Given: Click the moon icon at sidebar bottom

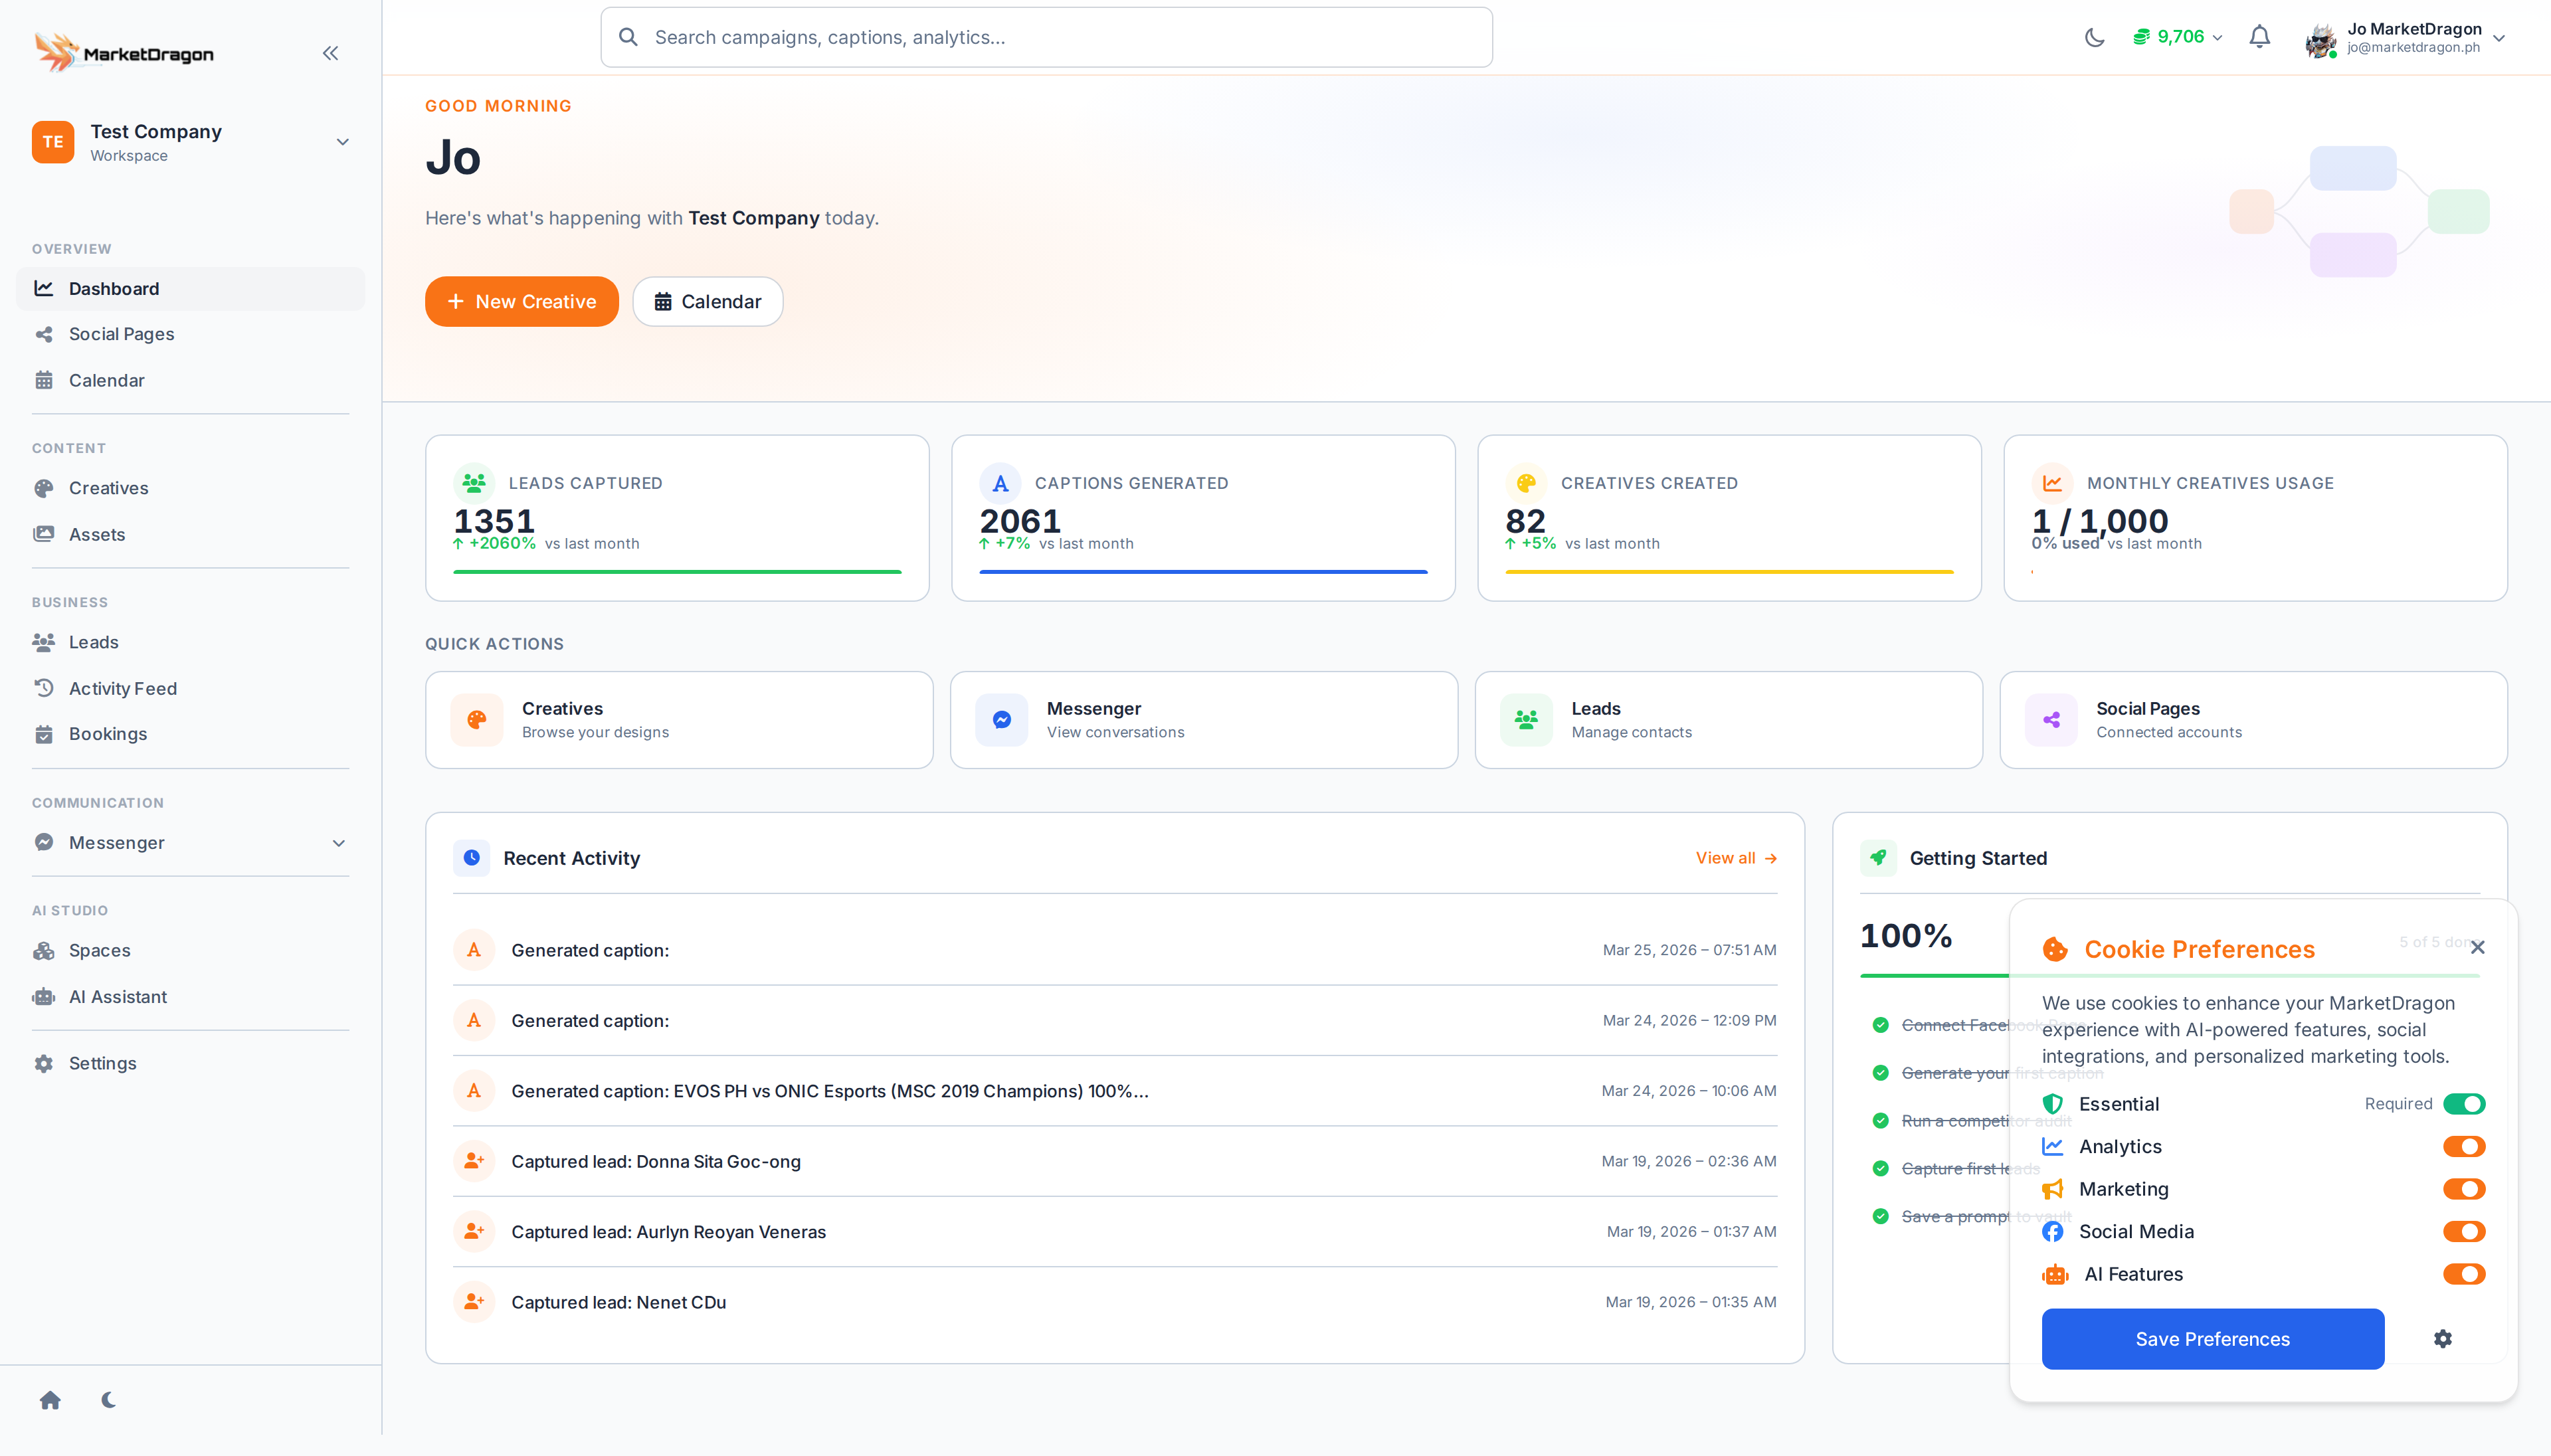Looking at the screenshot, I should (x=109, y=1400).
